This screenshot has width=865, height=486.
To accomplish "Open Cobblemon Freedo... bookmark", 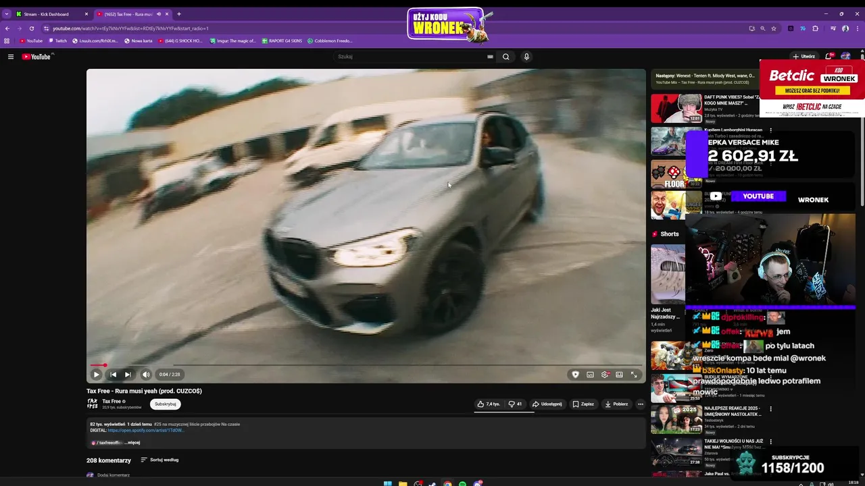I will tap(330, 40).
